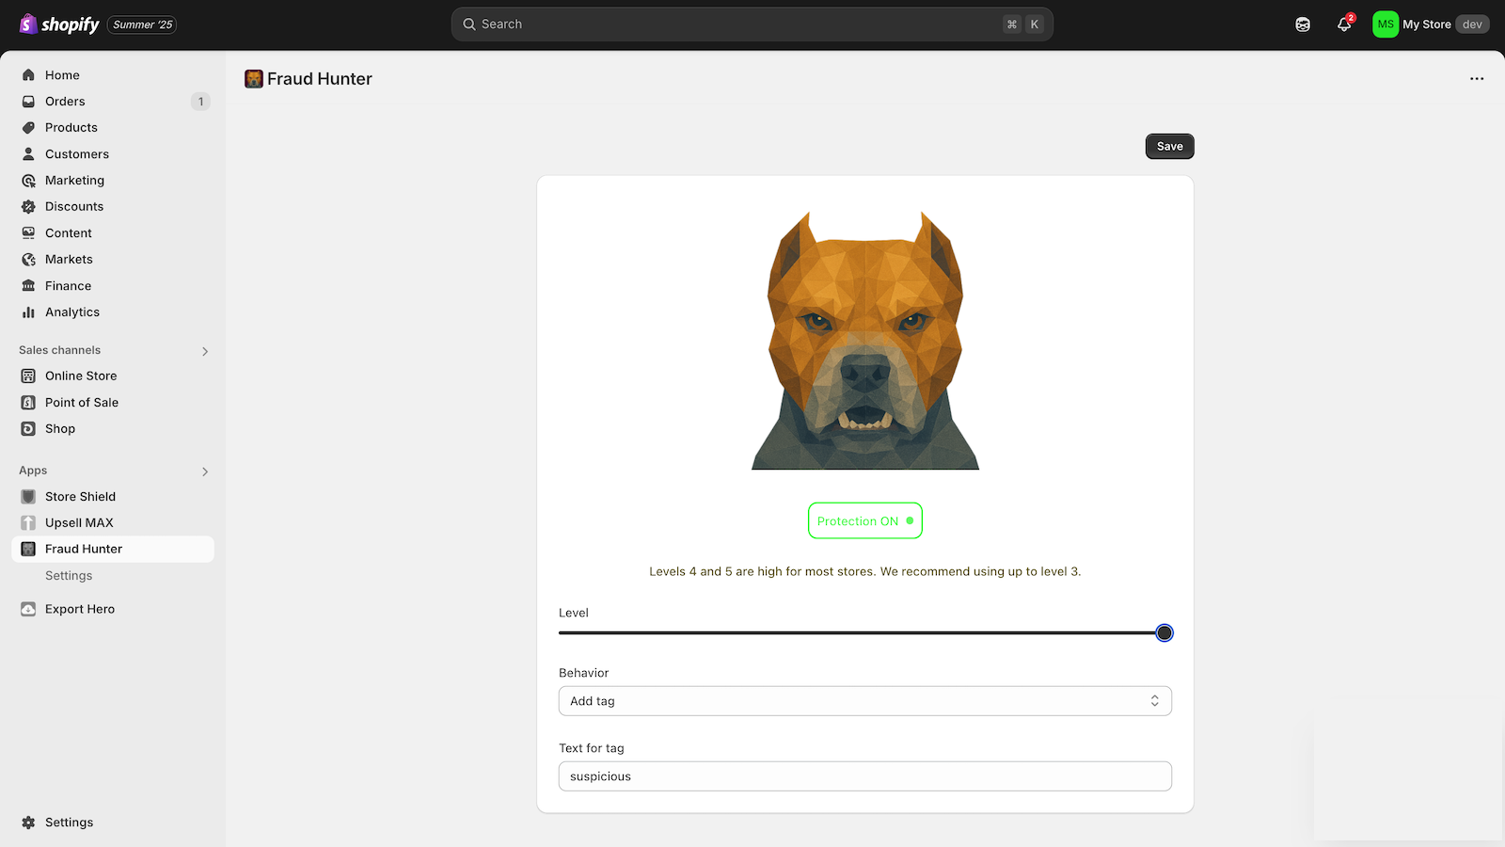Click the Sidekick assistant icon in top bar
This screenshot has height=847, width=1505.
(1303, 24)
